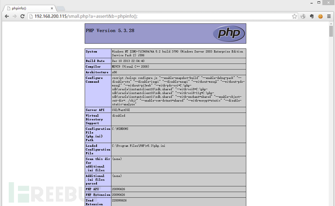Click the scrollbar up arrow
The height and width of the screenshot is (206, 335).
[331, 23]
